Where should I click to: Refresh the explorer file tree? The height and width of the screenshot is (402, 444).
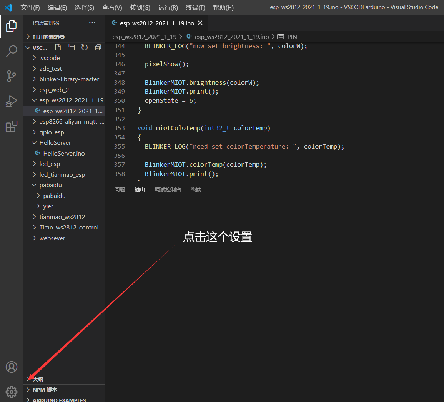pyautogui.click(x=85, y=47)
